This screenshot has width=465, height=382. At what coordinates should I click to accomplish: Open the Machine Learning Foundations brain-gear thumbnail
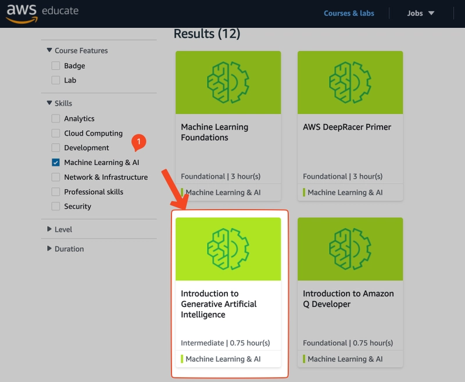point(228,83)
